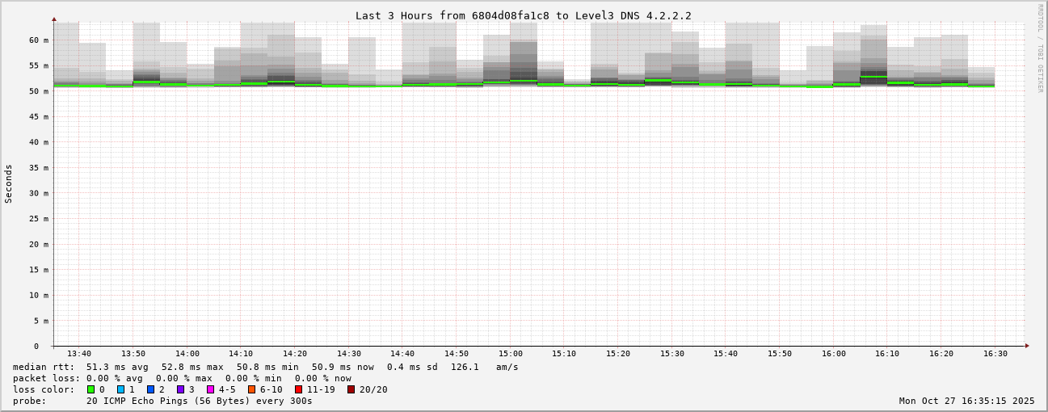Click the 13:40 time axis label

coord(79,354)
